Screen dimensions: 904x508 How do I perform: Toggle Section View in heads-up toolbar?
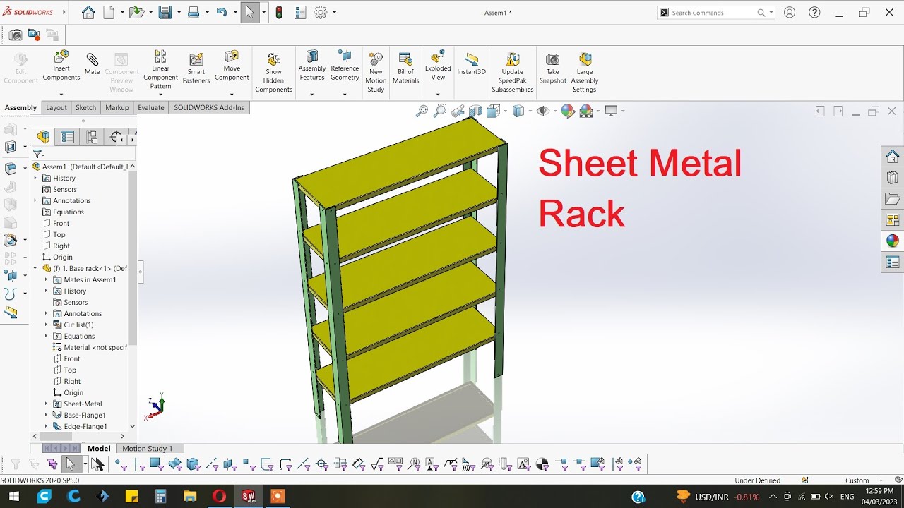pyautogui.click(x=475, y=111)
